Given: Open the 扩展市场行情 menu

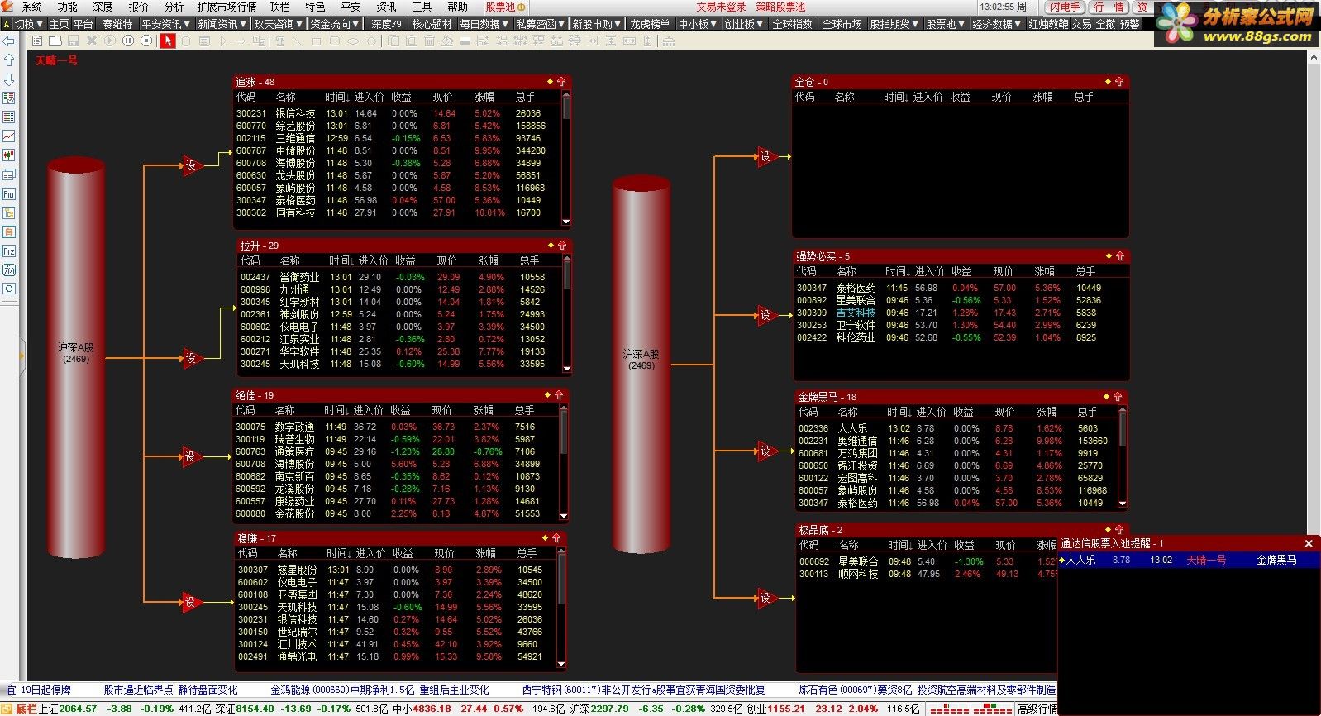Looking at the screenshot, I should [x=227, y=7].
